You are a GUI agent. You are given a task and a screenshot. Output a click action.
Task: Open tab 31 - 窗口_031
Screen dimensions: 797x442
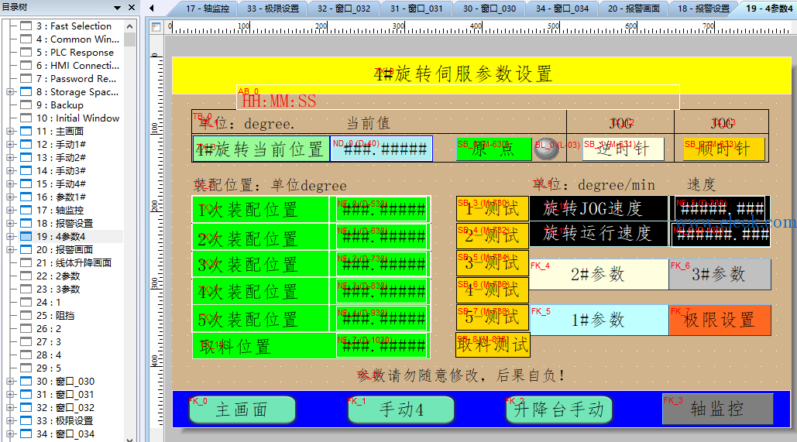coord(416,9)
